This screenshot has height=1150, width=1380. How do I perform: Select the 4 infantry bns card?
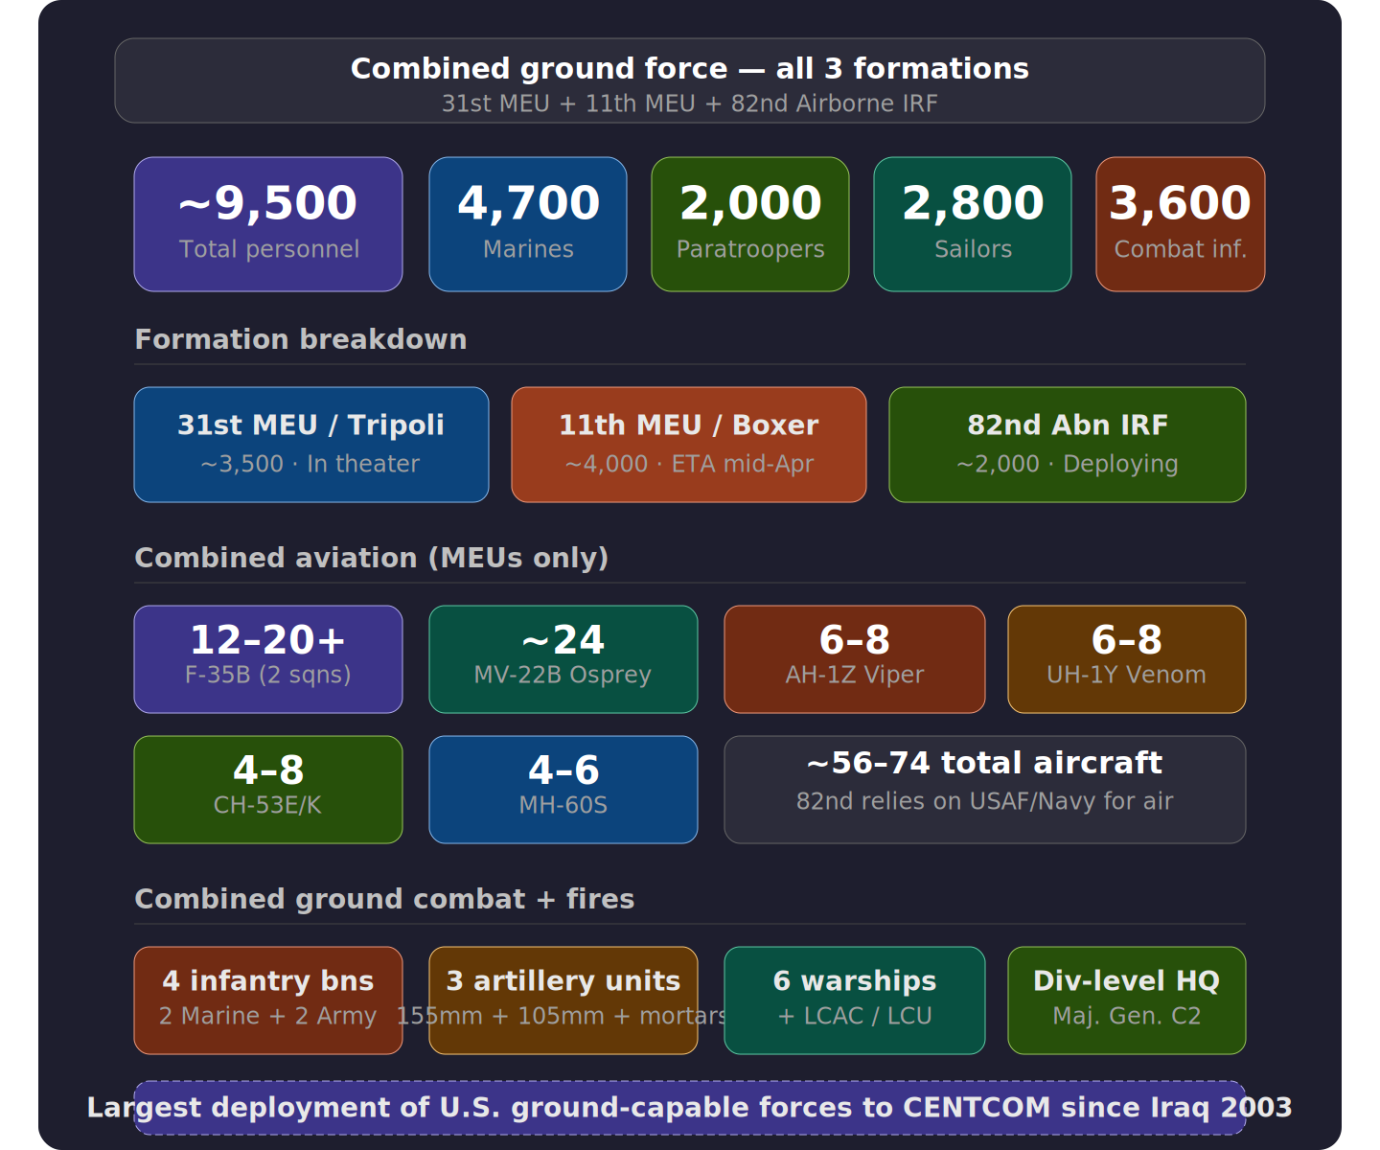pyautogui.click(x=268, y=1000)
